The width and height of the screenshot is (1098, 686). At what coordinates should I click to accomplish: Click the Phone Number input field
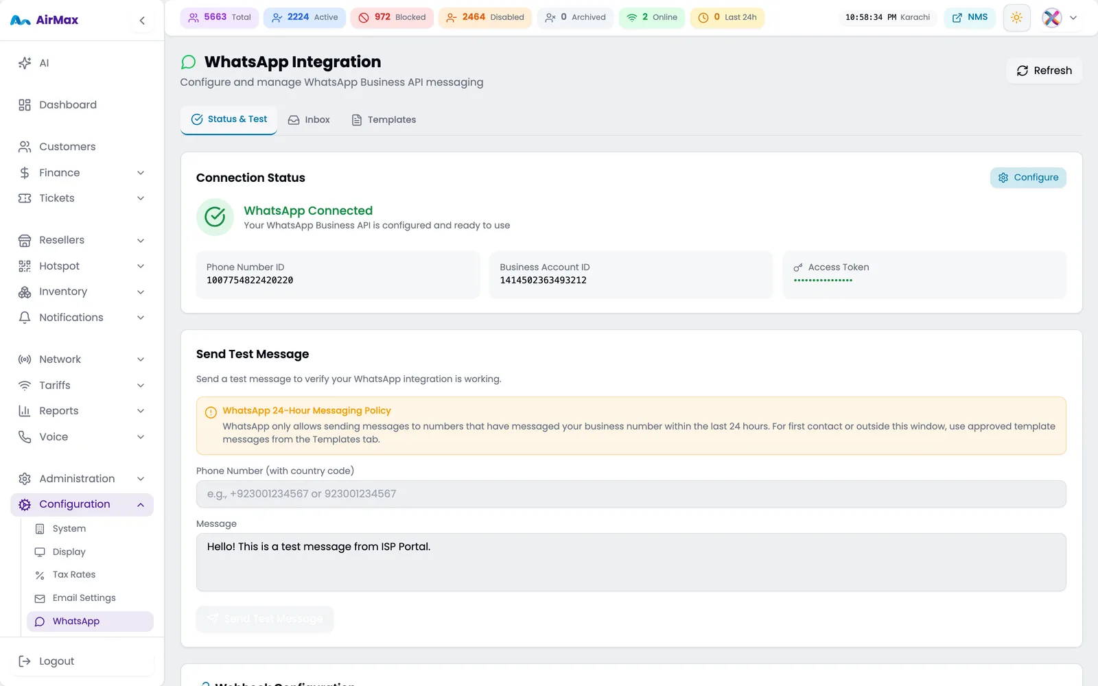pos(631,494)
